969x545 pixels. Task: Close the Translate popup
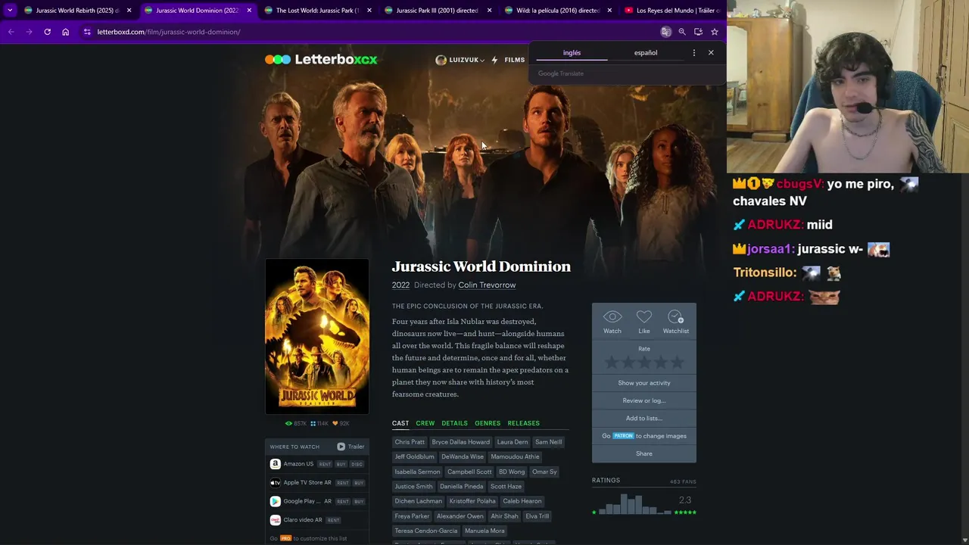[711, 52]
